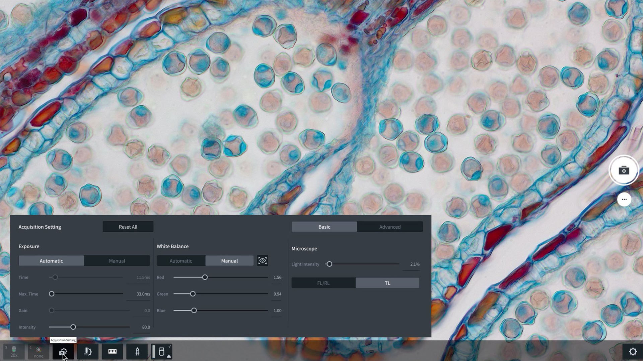This screenshot has height=361, width=643.
Task: Open the three-dots more options button
Action: pyautogui.click(x=624, y=200)
